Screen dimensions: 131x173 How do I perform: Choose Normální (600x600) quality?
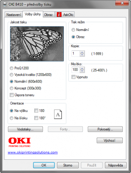(26, 81)
